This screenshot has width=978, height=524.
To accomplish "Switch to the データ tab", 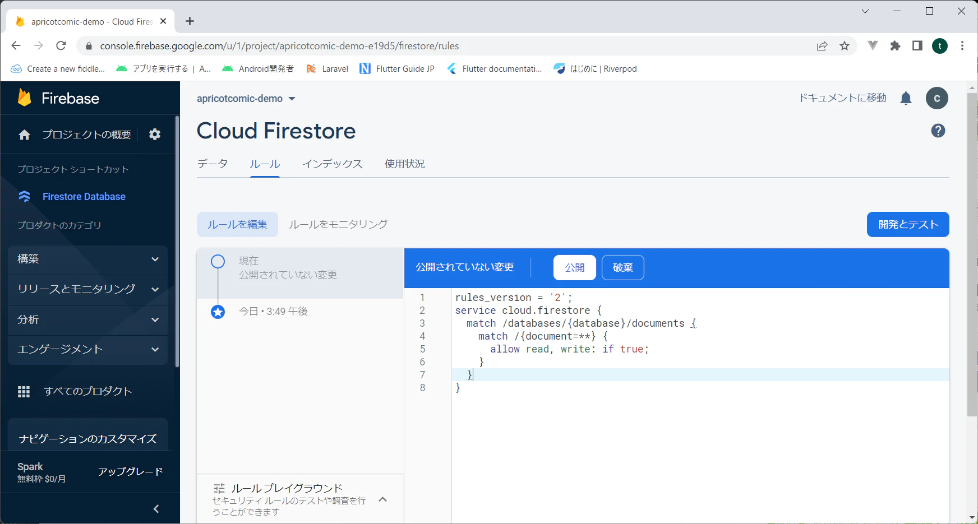I will point(213,164).
